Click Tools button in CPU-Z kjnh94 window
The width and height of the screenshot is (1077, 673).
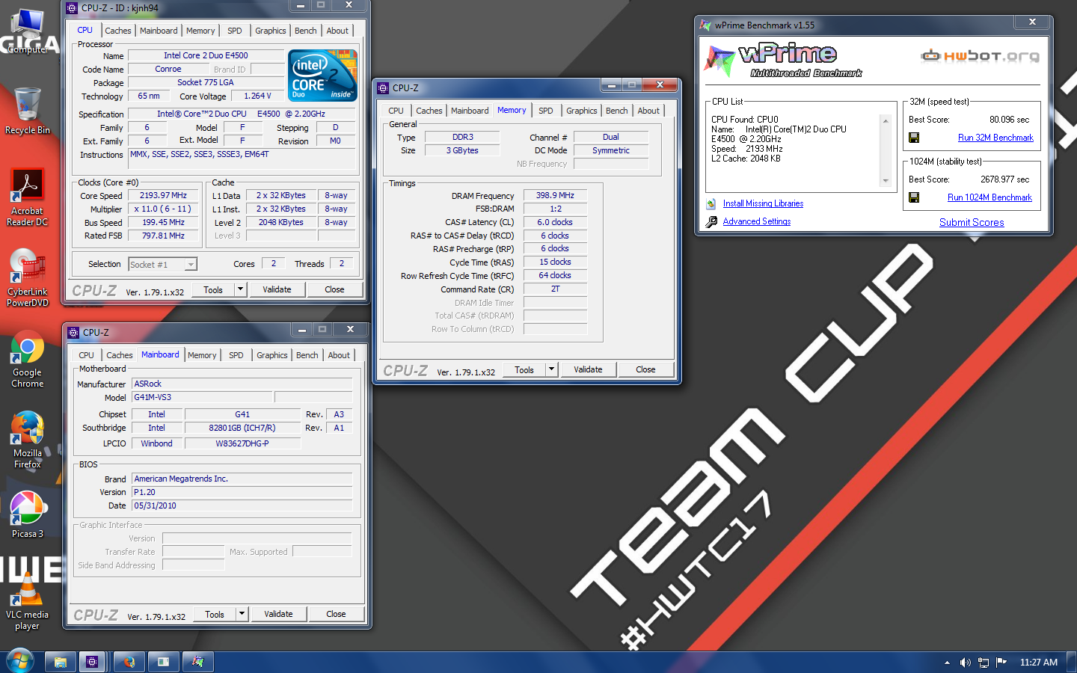[x=213, y=289]
